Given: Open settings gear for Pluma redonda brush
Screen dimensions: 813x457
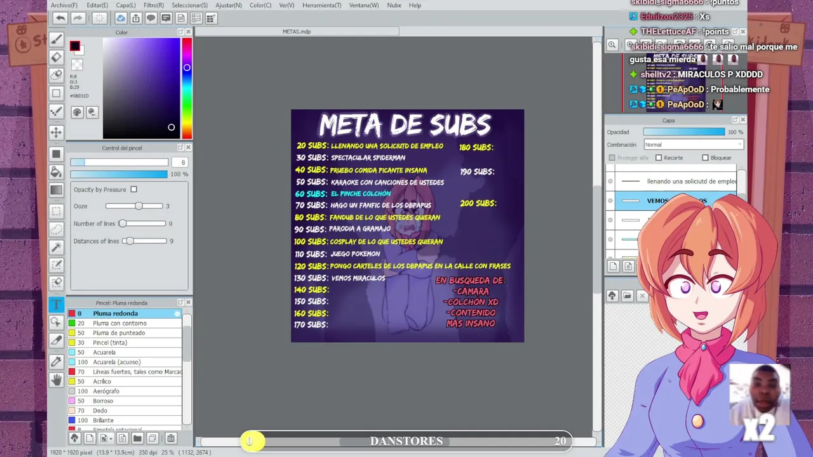Looking at the screenshot, I should (x=177, y=314).
